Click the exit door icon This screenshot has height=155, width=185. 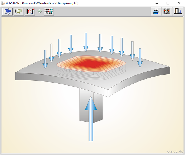178,12
